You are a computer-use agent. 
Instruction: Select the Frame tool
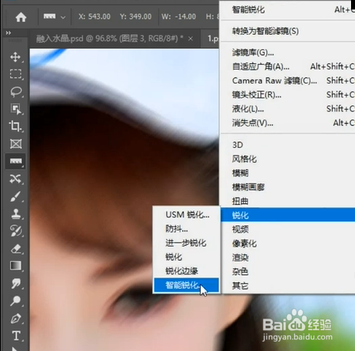(16, 144)
